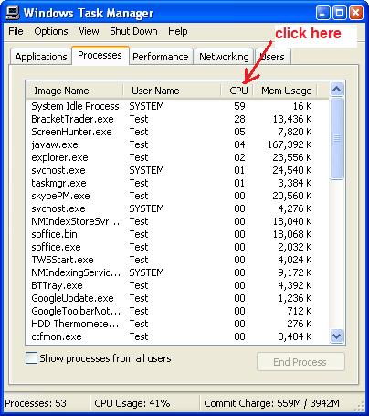The width and height of the screenshot is (369, 416).
Task: Click the End Process button
Action: pos(300,362)
